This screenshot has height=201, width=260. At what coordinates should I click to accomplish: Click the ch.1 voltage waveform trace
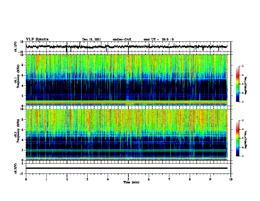126,47
